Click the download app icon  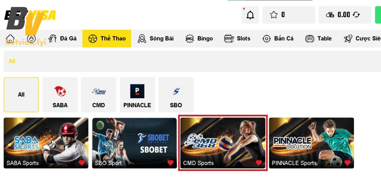(31, 39)
